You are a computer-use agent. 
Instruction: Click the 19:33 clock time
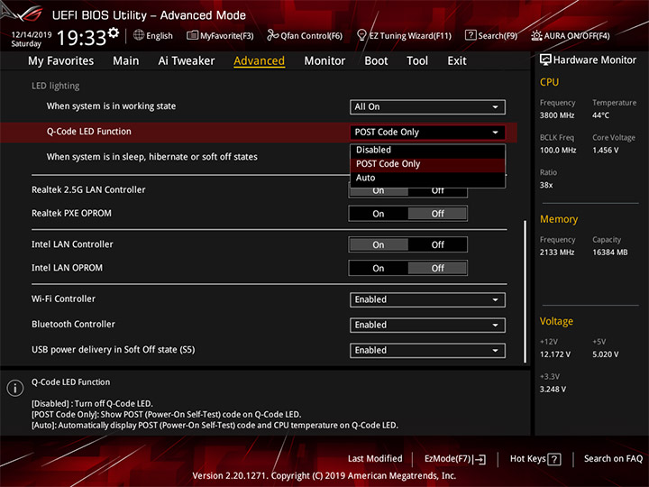pyautogui.click(x=81, y=38)
